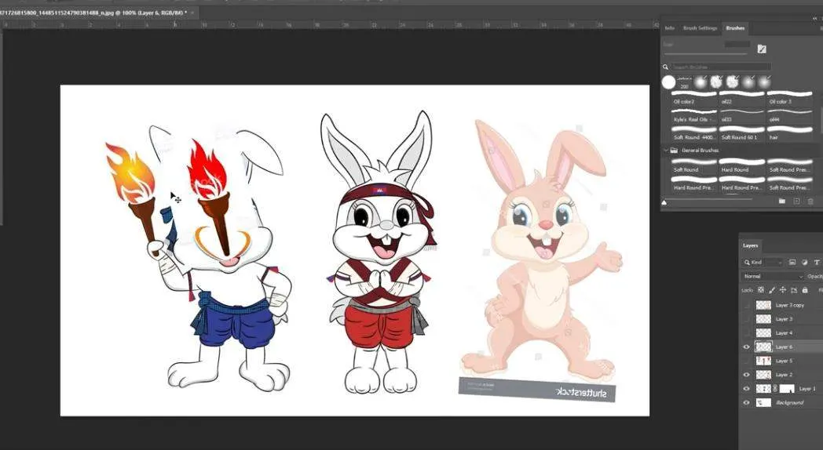Click the layer search magnifier icon
Viewport: 823px width, 450px height.
[746, 263]
